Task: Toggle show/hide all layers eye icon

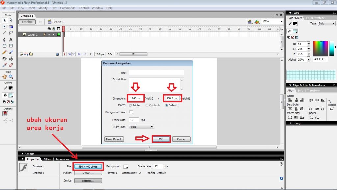Action: (49, 29)
